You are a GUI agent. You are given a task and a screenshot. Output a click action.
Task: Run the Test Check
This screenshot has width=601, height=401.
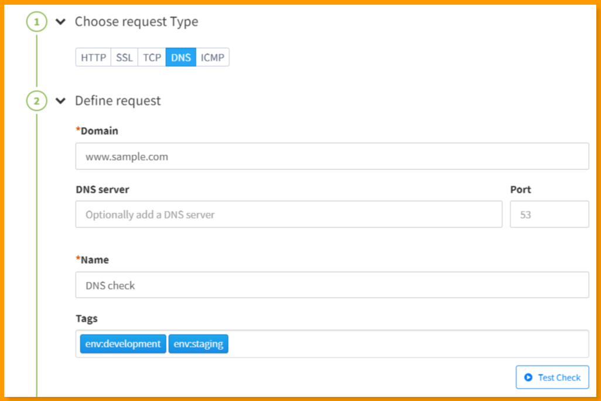coord(552,377)
